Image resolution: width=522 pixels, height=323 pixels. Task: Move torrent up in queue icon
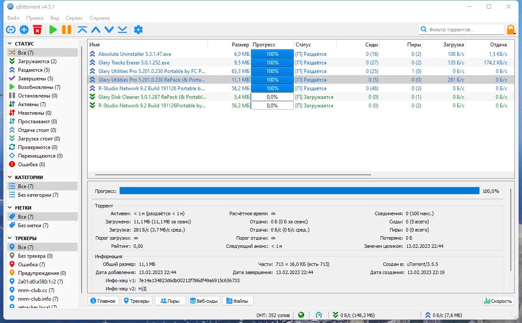pyautogui.click(x=96, y=30)
